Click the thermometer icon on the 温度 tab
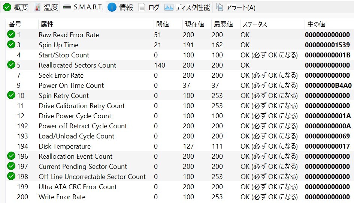This screenshot has width=354, height=203. [x=37, y=7]
